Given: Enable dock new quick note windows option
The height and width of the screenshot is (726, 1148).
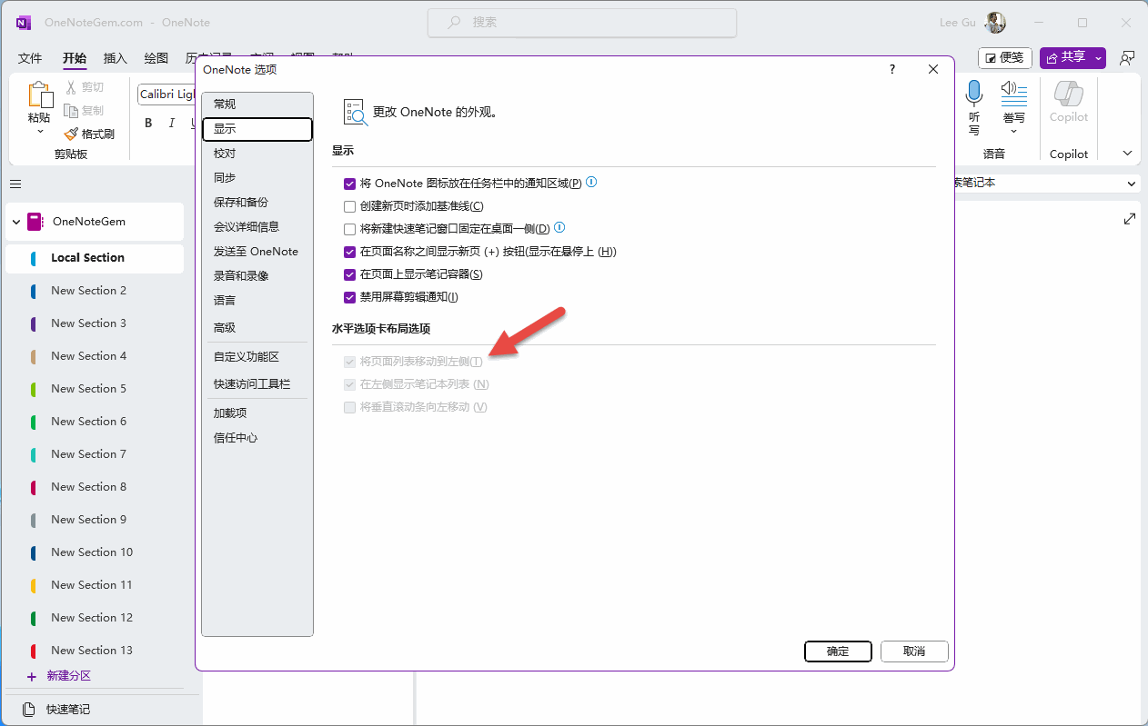Looking at the screenshot, I should point(349,229).
